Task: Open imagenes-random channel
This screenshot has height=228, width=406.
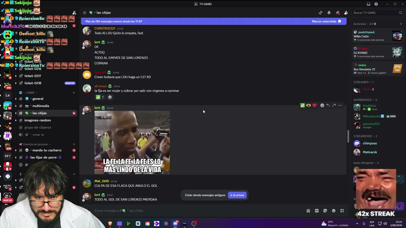Action: [47, 120]
